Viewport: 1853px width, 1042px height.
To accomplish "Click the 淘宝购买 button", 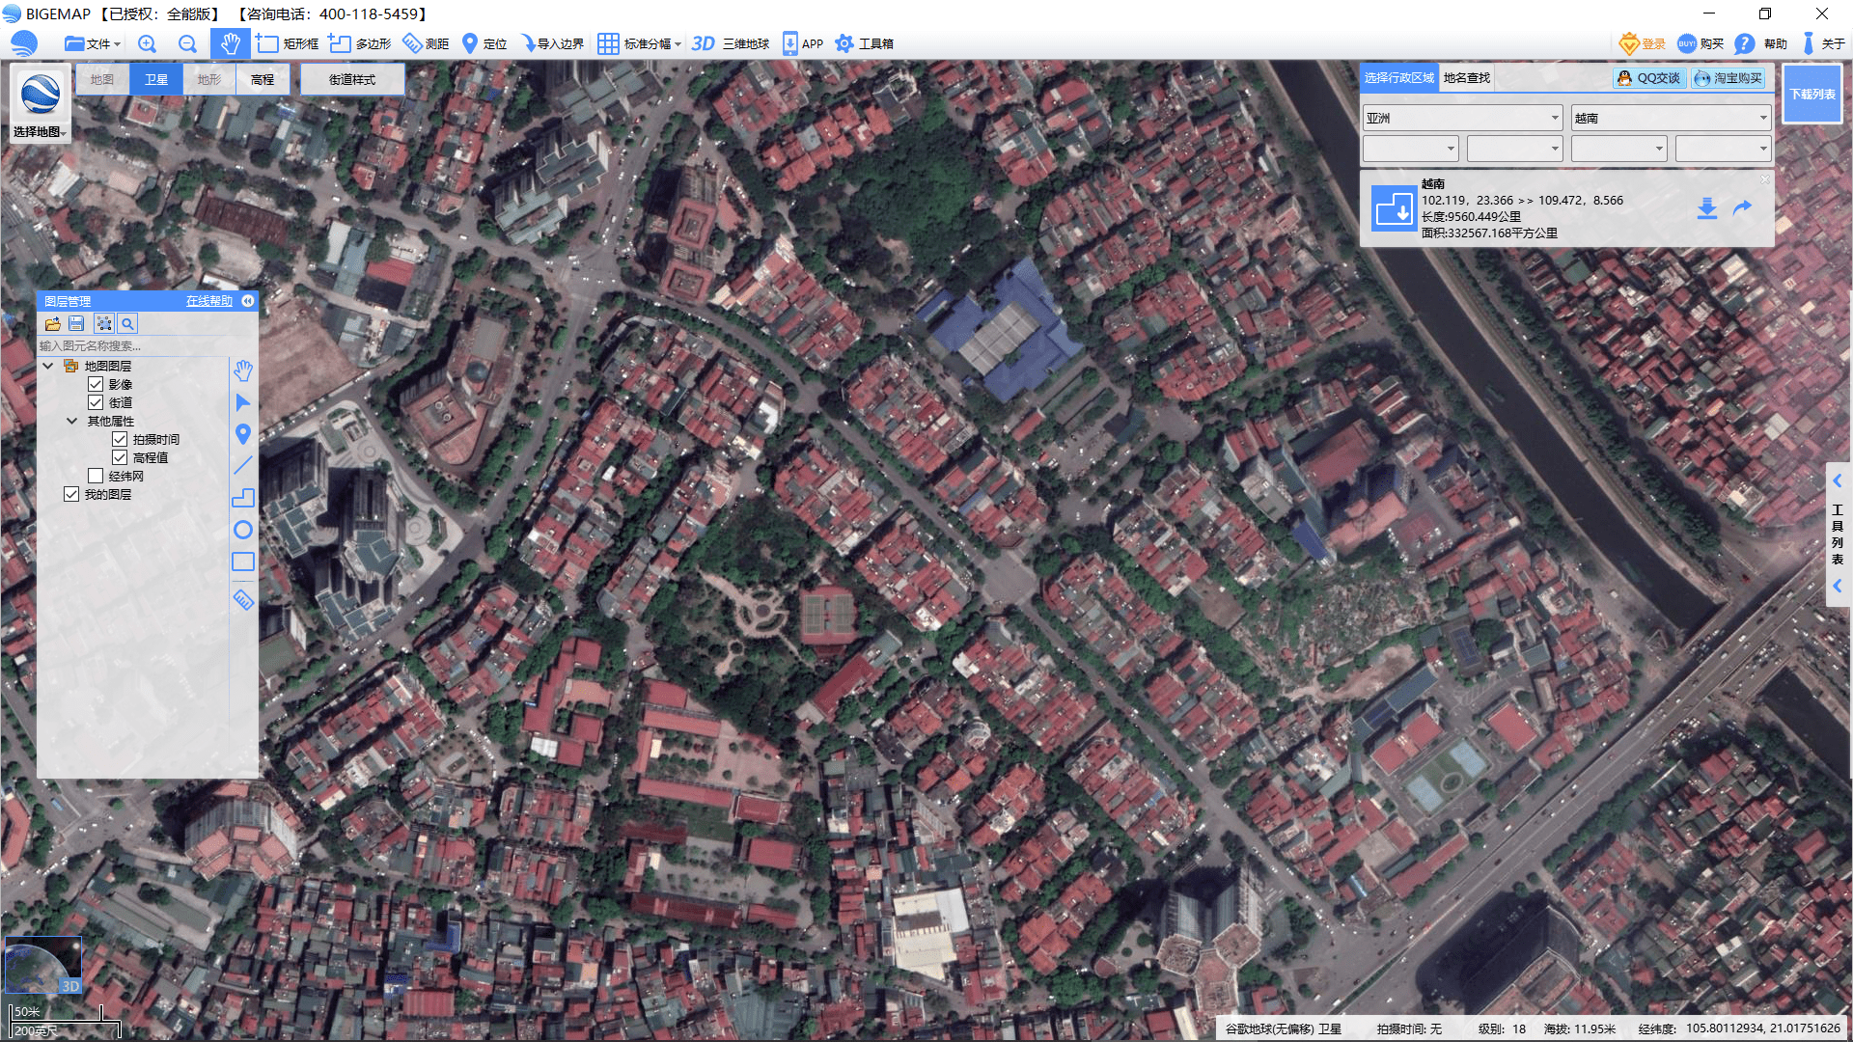I will (x=1729, y=78).
